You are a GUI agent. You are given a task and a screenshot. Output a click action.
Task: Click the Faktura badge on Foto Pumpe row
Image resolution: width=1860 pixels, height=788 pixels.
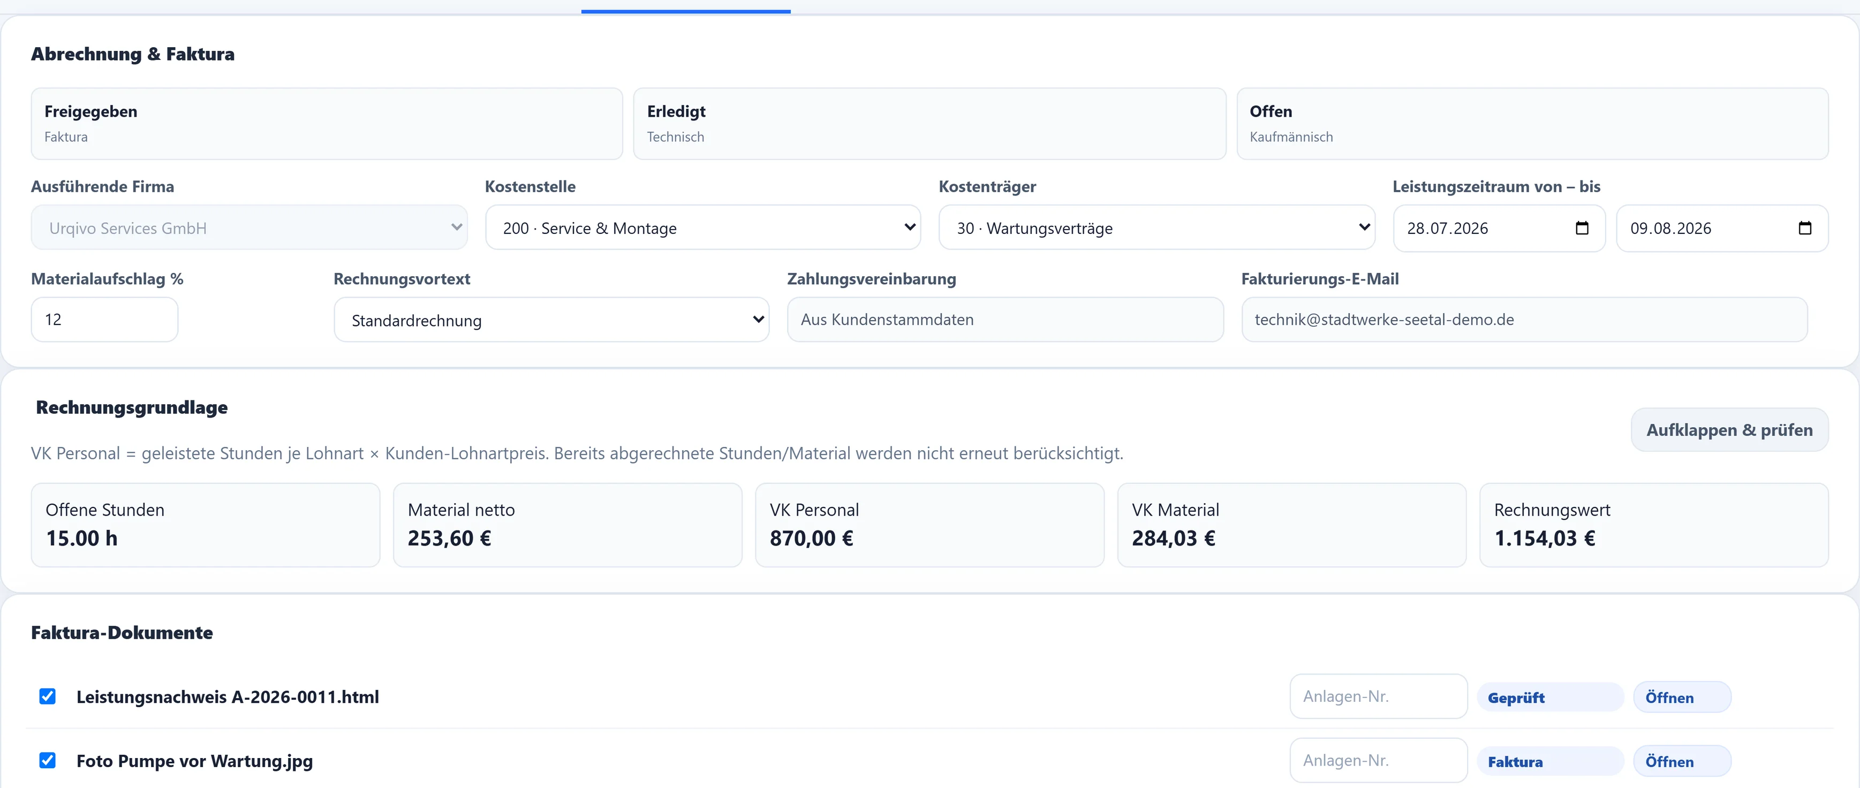coord(1550,761)
